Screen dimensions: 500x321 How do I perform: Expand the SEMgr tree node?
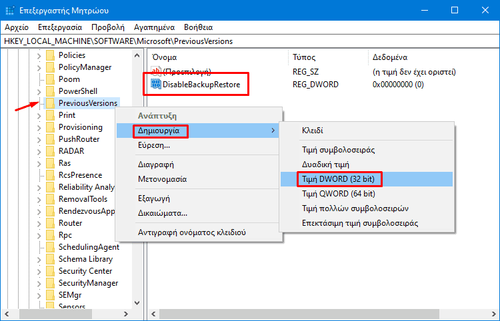pos(39,296)
